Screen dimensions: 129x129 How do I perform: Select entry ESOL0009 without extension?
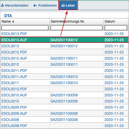point(10,120)
